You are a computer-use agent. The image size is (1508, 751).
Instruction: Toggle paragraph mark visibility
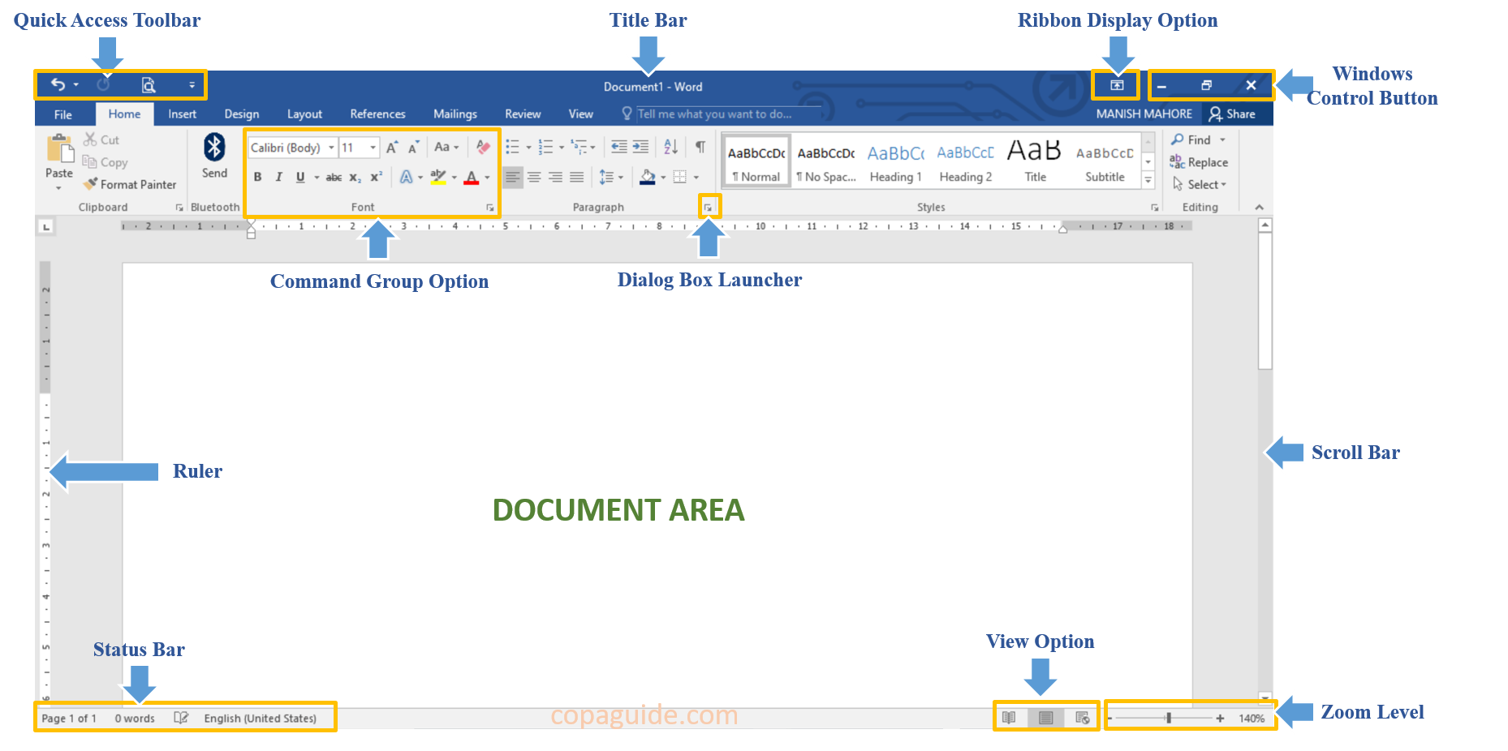point(699,146)
